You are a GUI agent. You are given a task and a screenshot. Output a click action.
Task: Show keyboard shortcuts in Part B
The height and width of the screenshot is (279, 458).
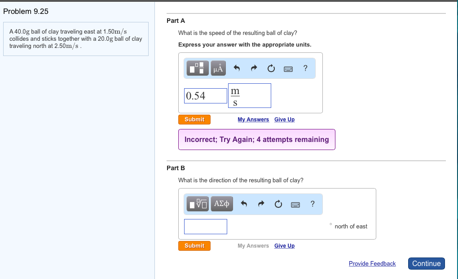[295, 205]
